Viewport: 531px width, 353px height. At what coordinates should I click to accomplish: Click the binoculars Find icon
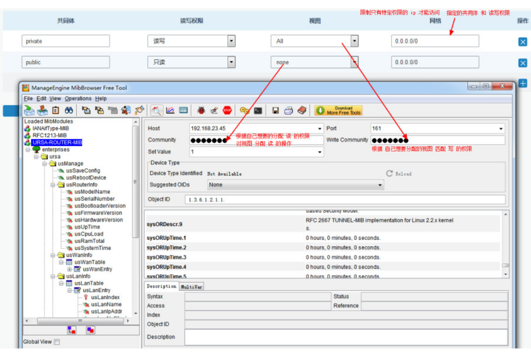pos(69,110)
